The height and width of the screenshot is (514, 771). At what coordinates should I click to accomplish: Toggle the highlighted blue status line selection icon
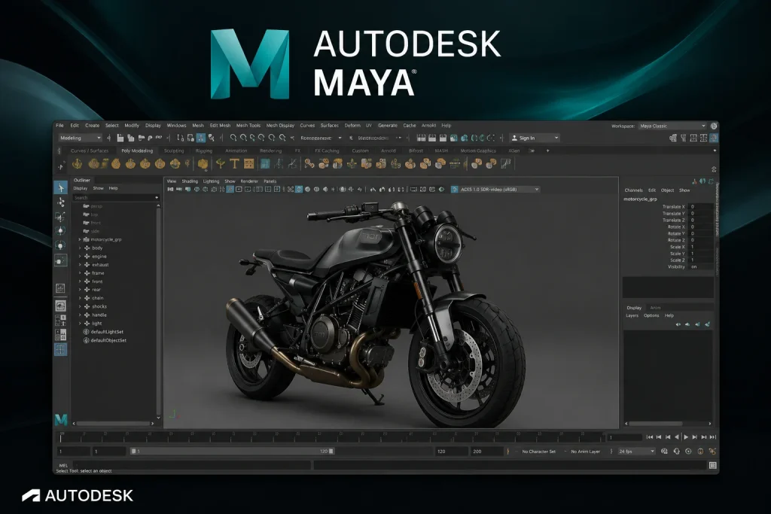[x=200, y=138]
